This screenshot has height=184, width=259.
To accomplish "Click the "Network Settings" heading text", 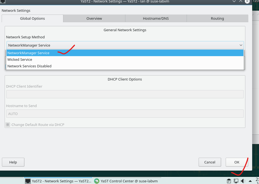I will (16, 10).
